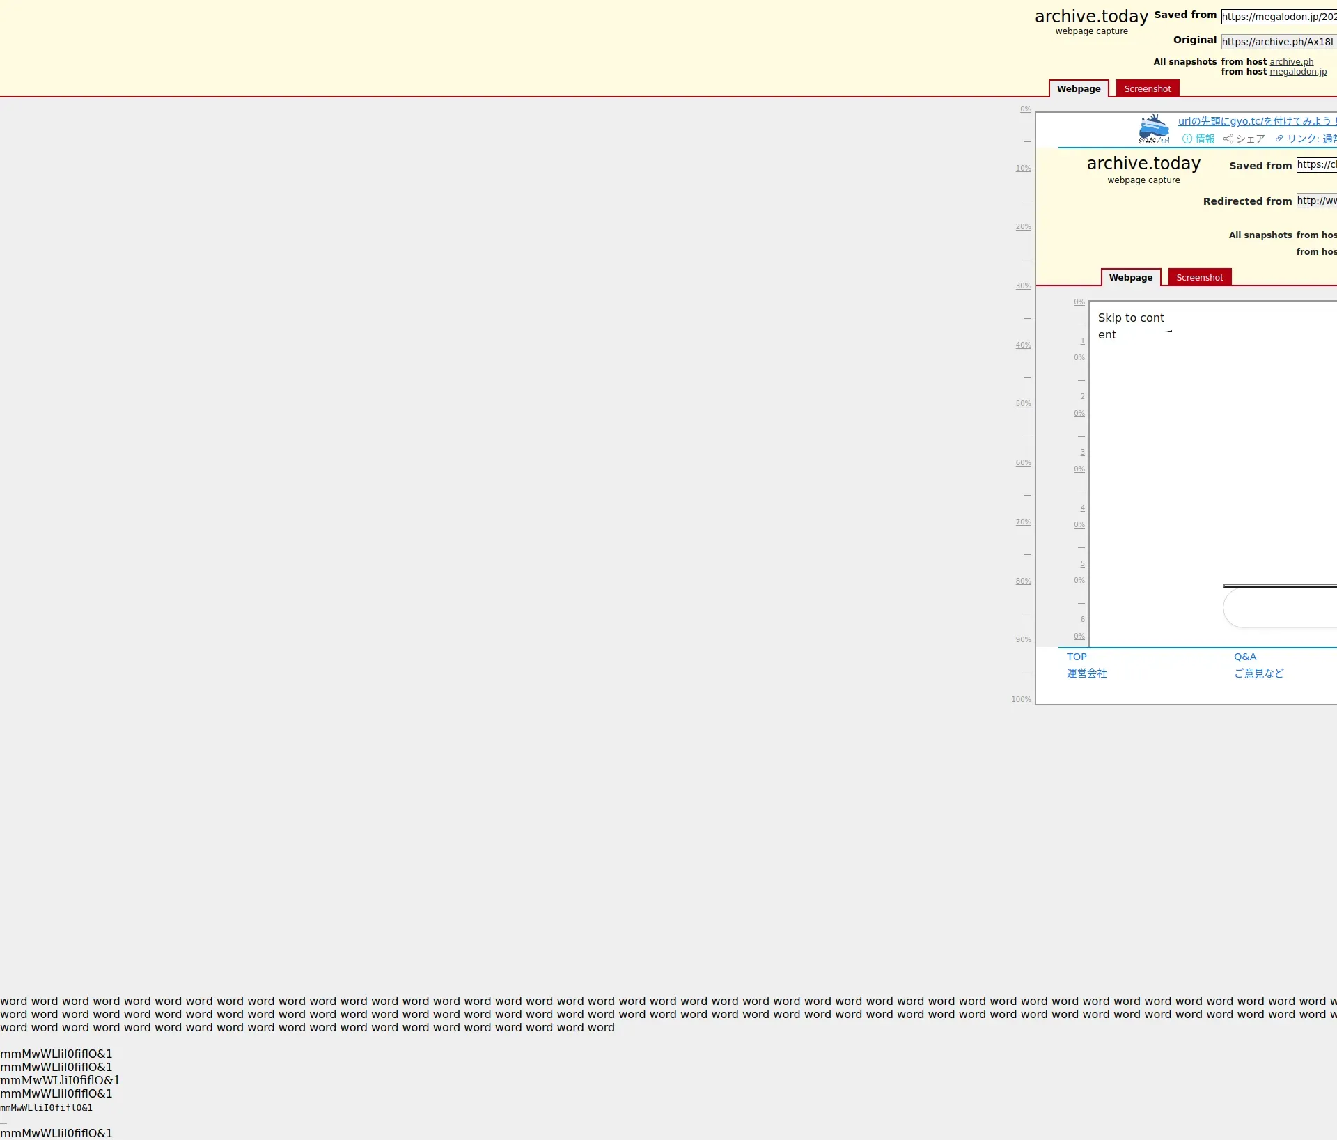This screenshot has width=1337, height=1140.
Task: Jump to the outer 50% scroll marker
Action: point(1023,404)
